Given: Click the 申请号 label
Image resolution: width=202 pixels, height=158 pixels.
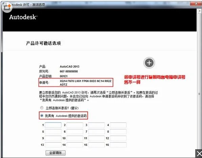Looking at the screenshot, I should [x=44, y=83].
